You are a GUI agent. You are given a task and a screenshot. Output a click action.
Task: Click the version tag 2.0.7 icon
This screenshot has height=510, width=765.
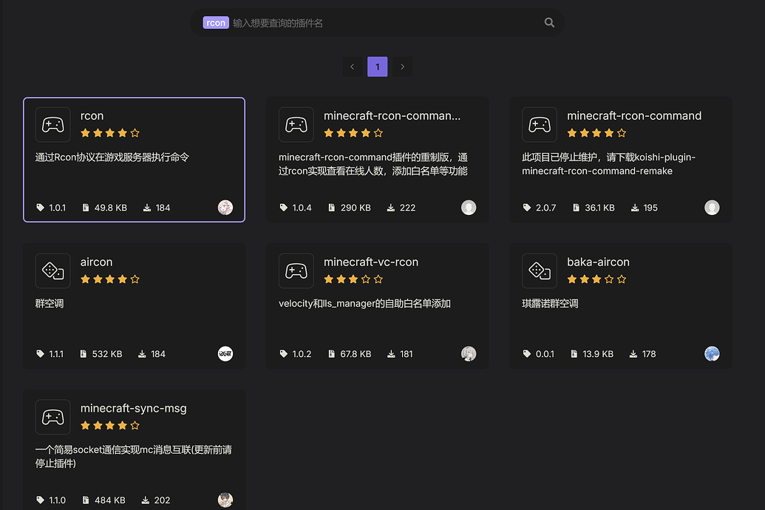tap(527, 208)
